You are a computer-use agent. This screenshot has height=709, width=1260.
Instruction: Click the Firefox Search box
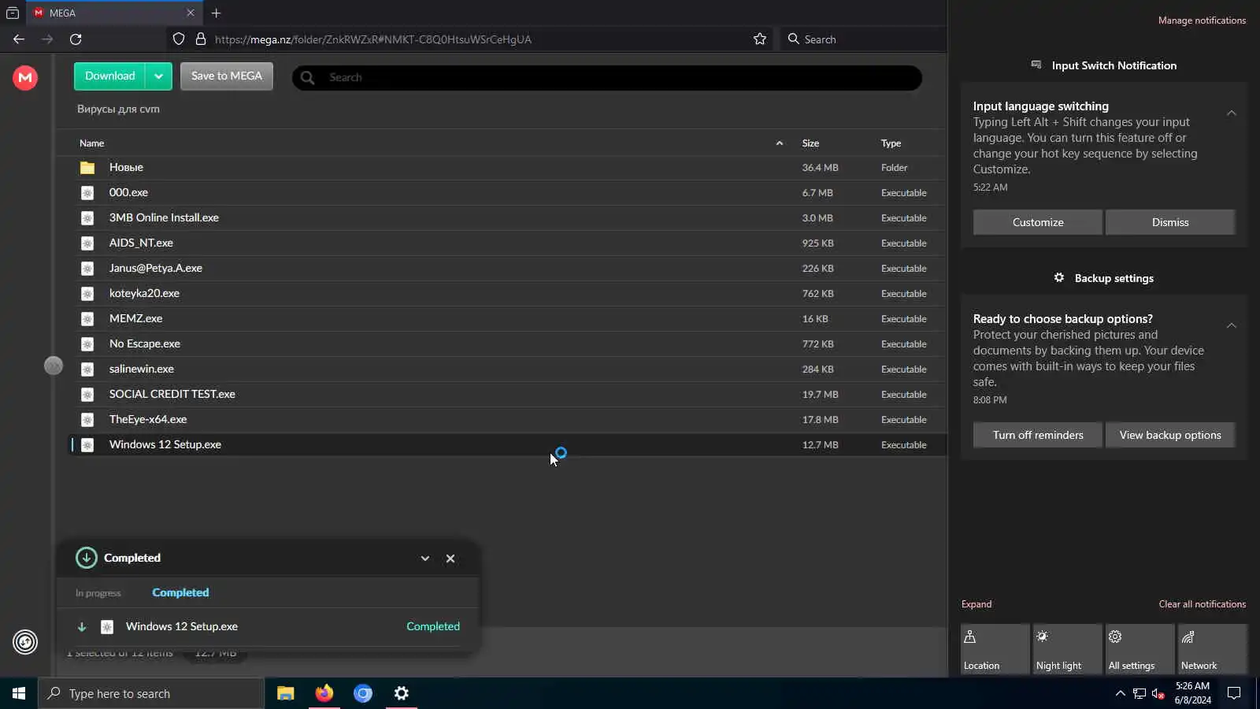pos(864,39)
